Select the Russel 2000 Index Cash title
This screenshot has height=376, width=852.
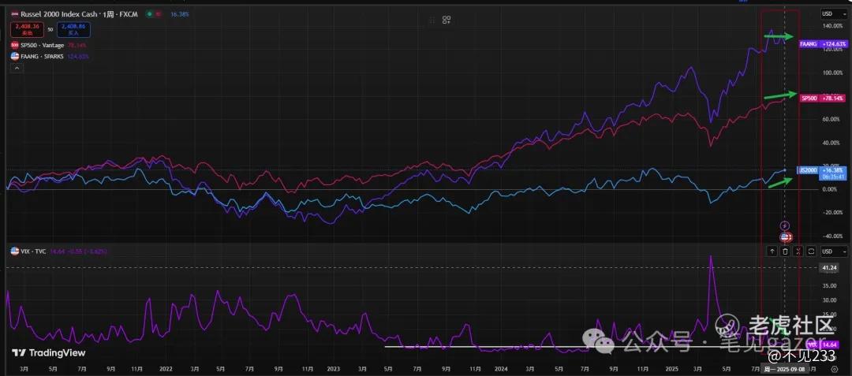tap(58, 15)
